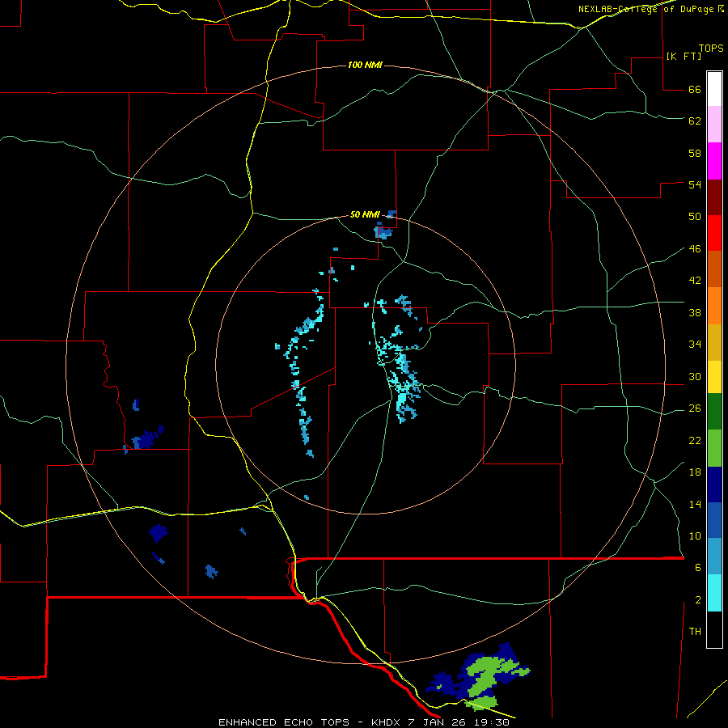728x728 pixels.
Task: Pick the light orange legend swatch
Action: point(714,306)
